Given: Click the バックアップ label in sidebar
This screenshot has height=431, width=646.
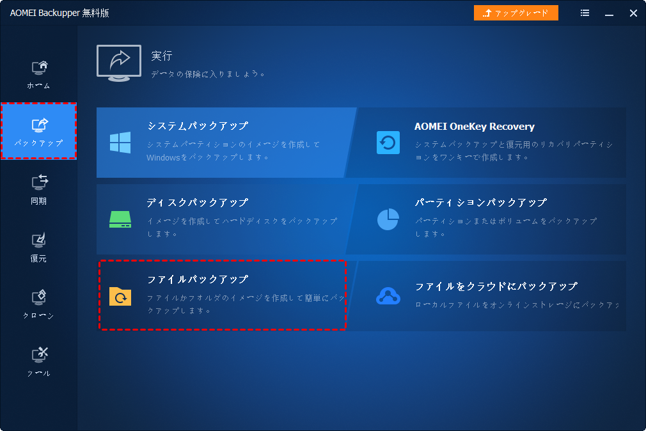Looking at the screenshot, I should tap(39, 143).
